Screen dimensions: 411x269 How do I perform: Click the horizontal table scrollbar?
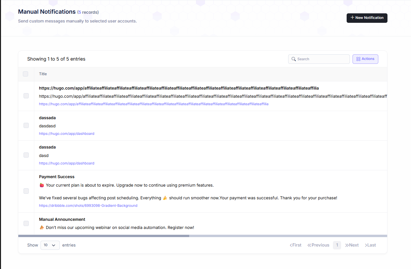104,236
